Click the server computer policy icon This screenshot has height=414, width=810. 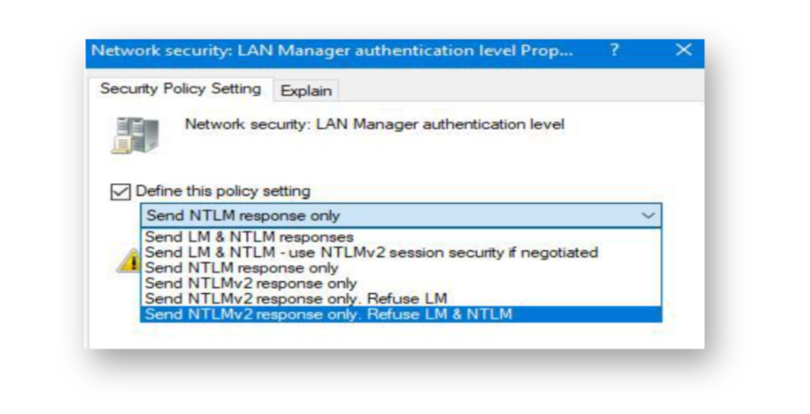(x=134, y=135)
